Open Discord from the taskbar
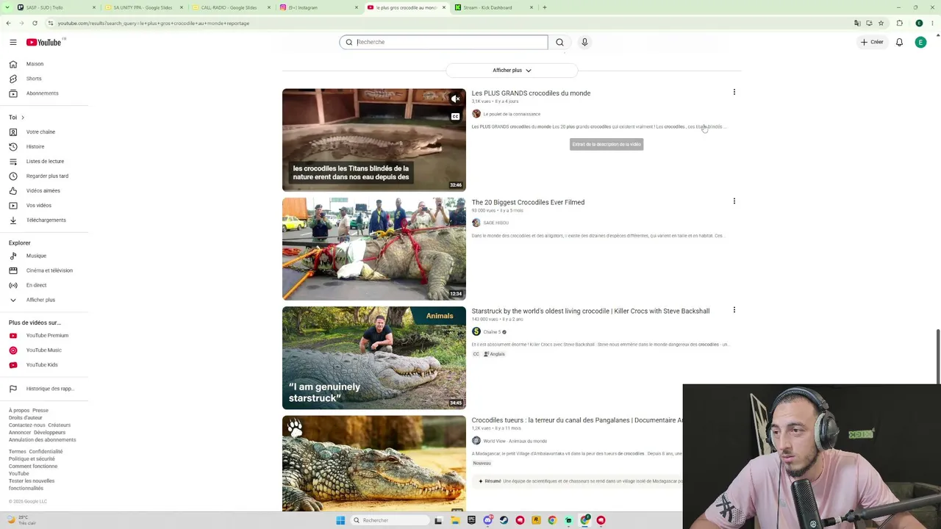Viewport: 941px width, 529px height. (487, 520)
